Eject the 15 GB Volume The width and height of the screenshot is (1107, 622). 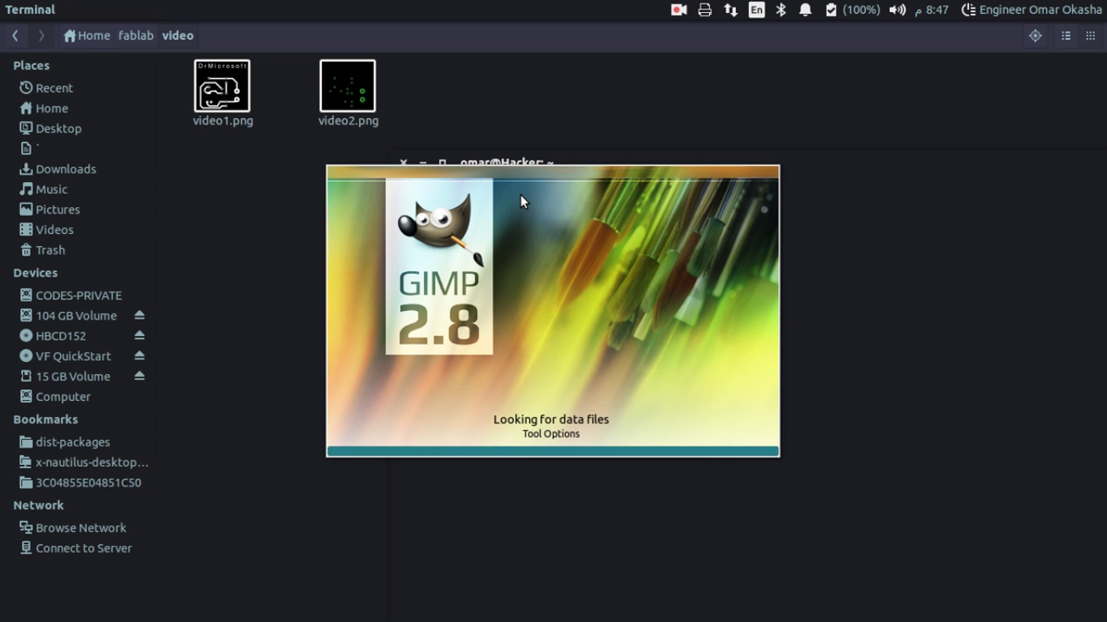(139, 376)
